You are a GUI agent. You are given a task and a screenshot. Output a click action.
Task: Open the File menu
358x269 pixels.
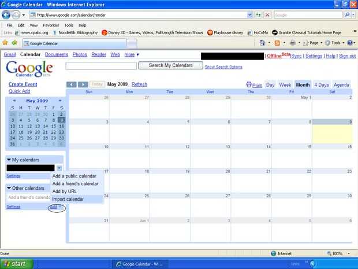pyautogui.click(x=9, y=25)
